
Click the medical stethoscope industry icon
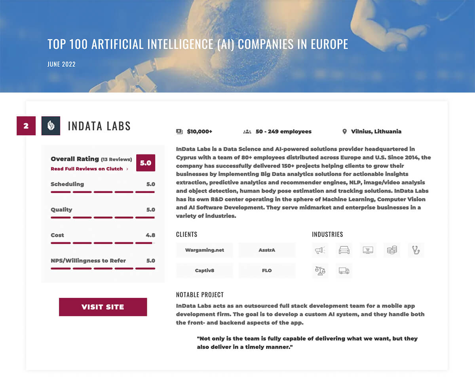(x=416, y=250)
